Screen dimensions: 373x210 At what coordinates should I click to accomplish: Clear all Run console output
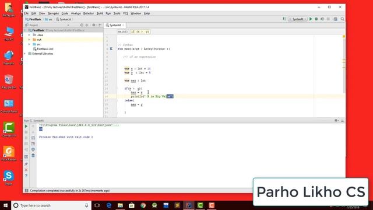33,156
